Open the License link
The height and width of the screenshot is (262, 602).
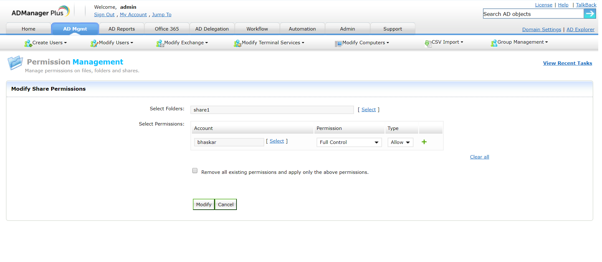point(544,5)
